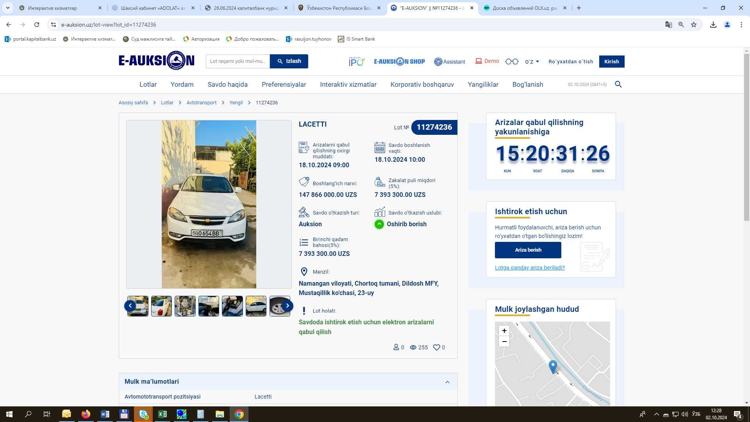750x422 pixels.
Task: Switch to the Шахсий кабинет ADOLAT tab
Action: [x=153, y=8]
